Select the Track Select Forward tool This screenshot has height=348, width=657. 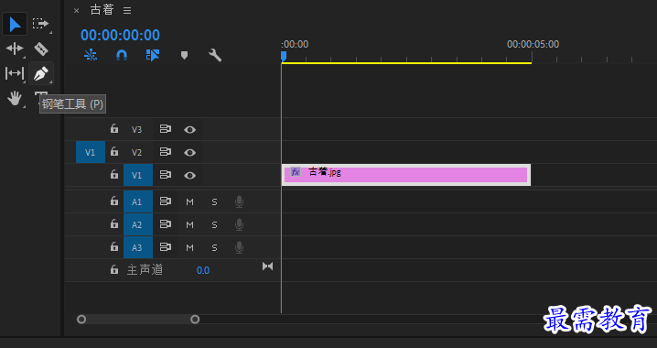[x=40, y=24]
